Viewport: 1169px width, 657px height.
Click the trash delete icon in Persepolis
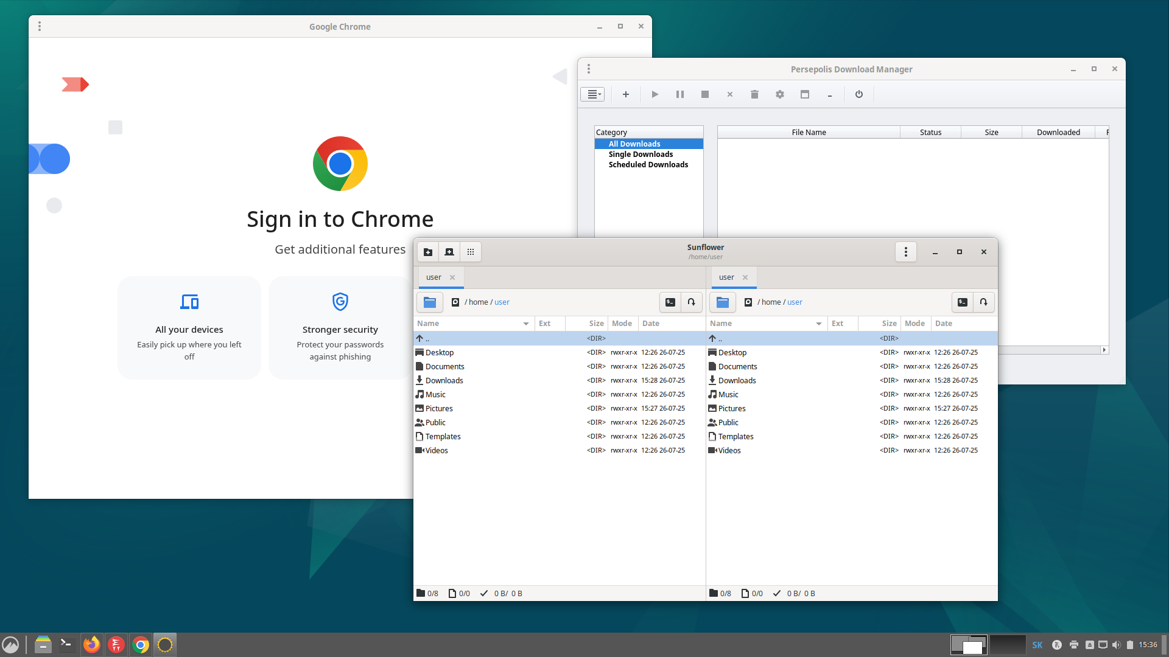coord(754,94)
